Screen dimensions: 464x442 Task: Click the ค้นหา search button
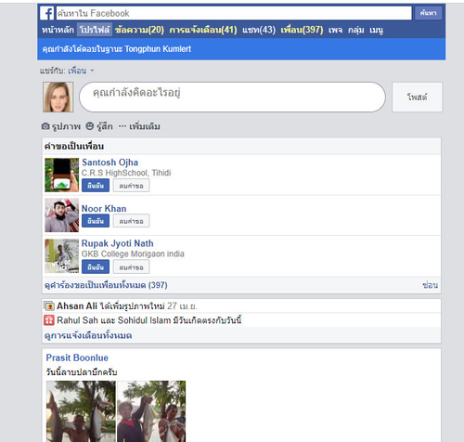pyautogui.click(x=429, y=13)
